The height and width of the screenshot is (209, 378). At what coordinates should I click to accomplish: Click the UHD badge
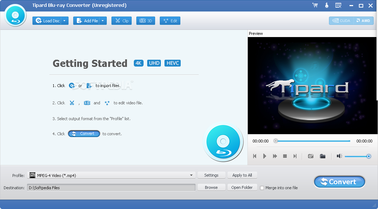[x=154, y=63]
